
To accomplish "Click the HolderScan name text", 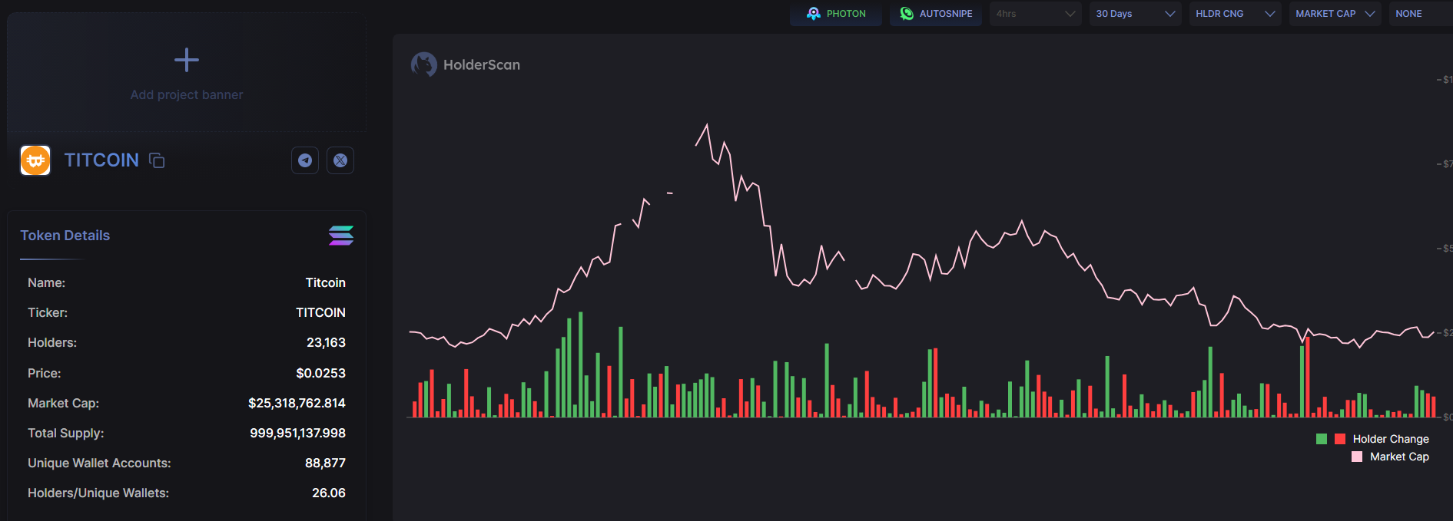I will pyautogui.click(x=482, y=65).
